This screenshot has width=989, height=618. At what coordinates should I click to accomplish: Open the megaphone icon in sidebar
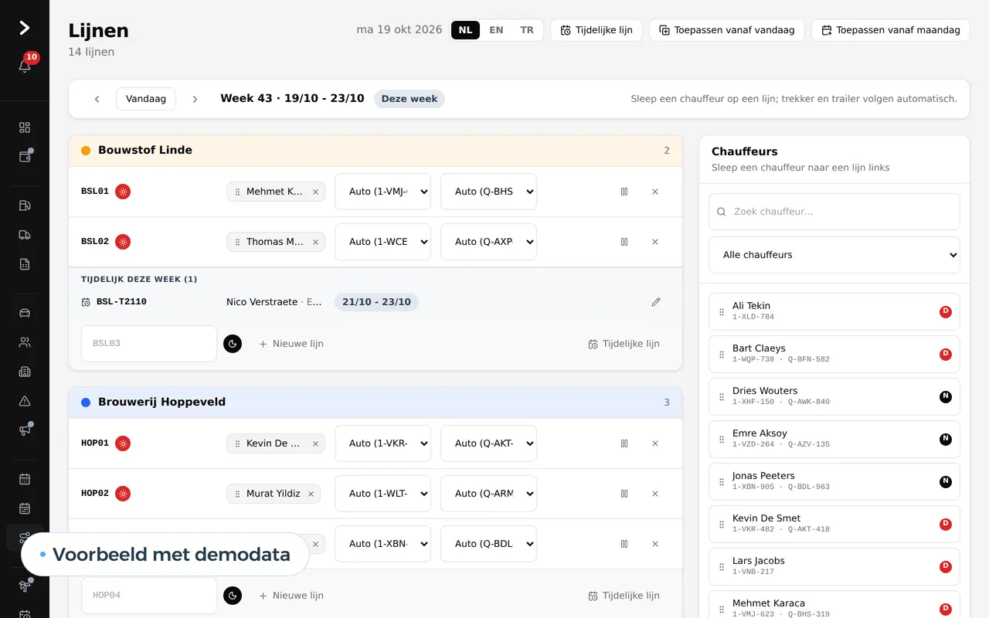(25, 430)
